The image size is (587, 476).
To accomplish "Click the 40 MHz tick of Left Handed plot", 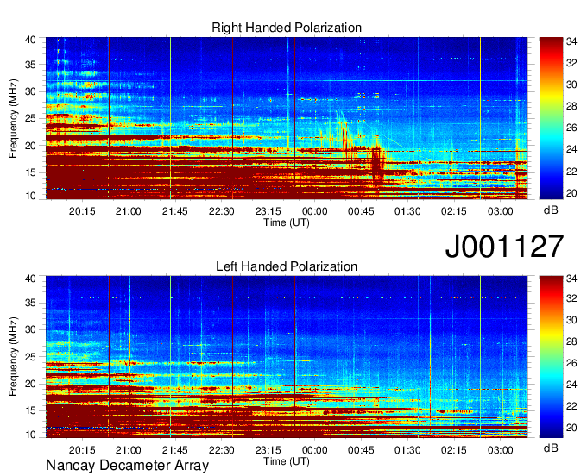I will point(30,279).
